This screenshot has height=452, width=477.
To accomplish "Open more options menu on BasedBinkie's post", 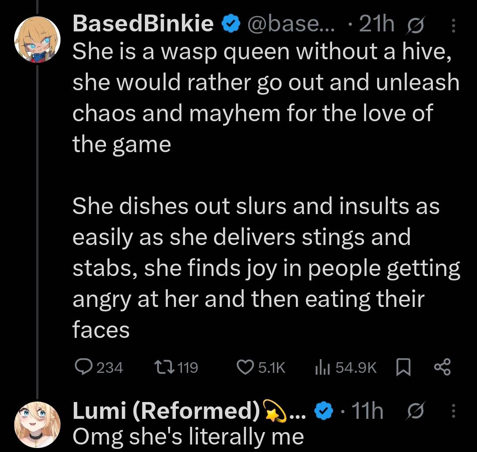I will (453, 25).
